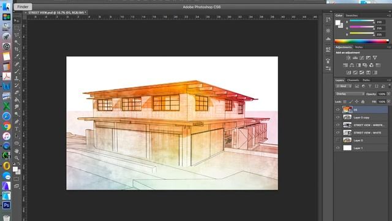Open the Color panel flyout menu
The height and width of the screenshot is (221, 392).
[389, 15]
